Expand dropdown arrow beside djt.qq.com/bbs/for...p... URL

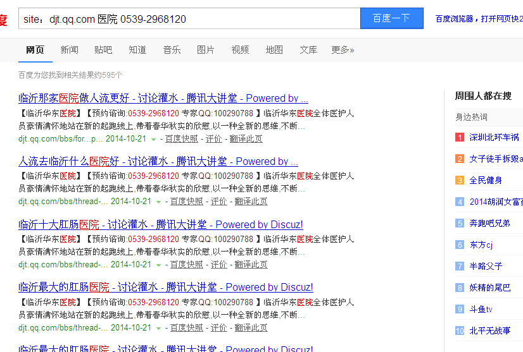pos(153,139)
